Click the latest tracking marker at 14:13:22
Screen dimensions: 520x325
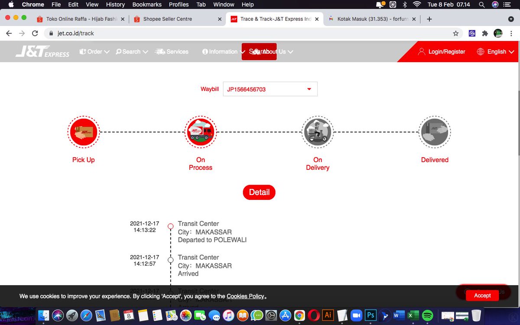pos(171,226)
